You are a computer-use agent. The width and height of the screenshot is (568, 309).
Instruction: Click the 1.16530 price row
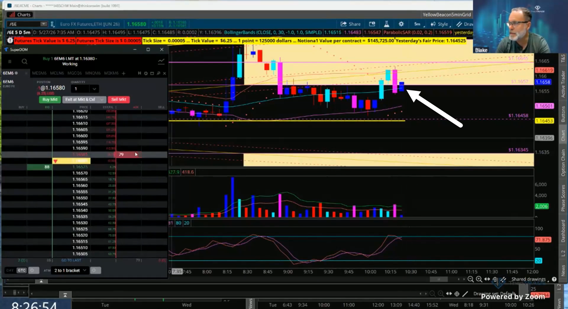click(x=84, y=223)
